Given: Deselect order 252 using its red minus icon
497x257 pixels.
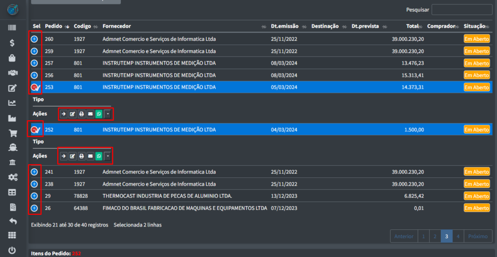Looking at the screenshot, I should [34, 129].
